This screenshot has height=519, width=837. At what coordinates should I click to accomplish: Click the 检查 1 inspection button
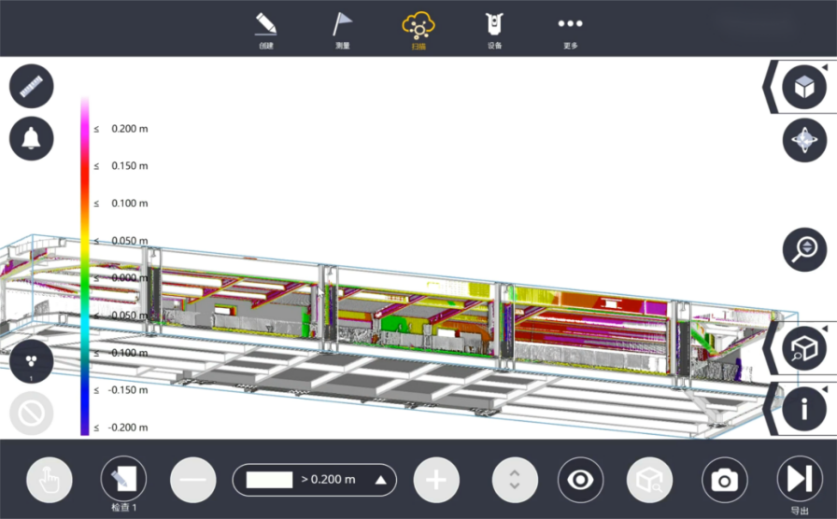click(x=123, y=480)
